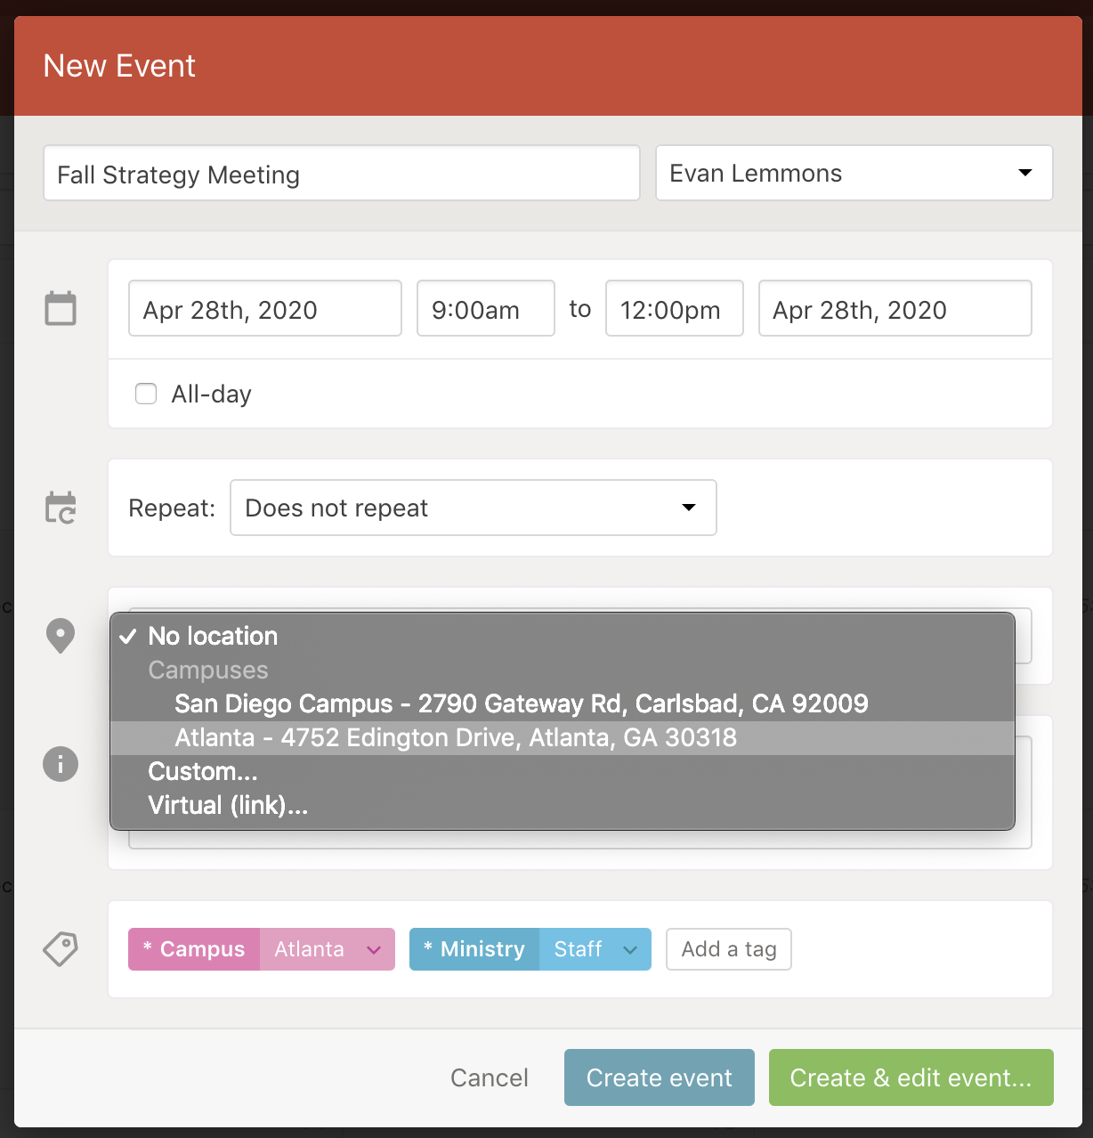Choose the Atlanta Edington Drive location
This screenshot has height=1138, width=1093.
(456, 738)
